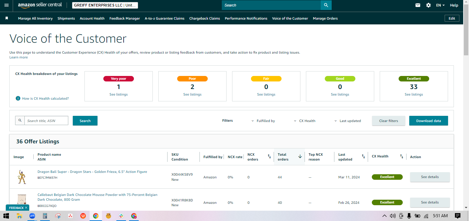This screenshot has width=469, height=221.
Task: Sort by Last updated arrows icon
Action: (363, 157)
